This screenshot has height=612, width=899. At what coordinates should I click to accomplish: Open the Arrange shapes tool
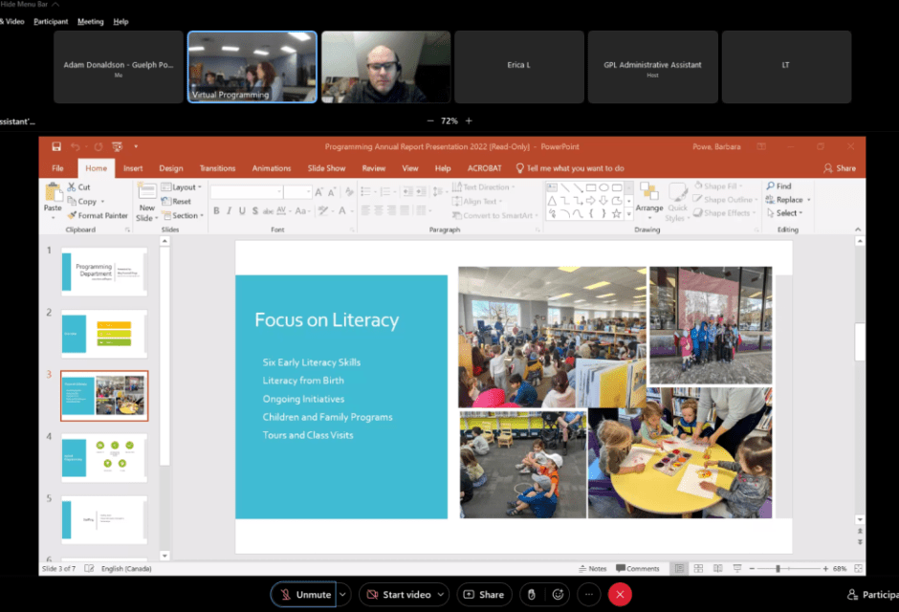pyautogui.click(x=648, y=198)
